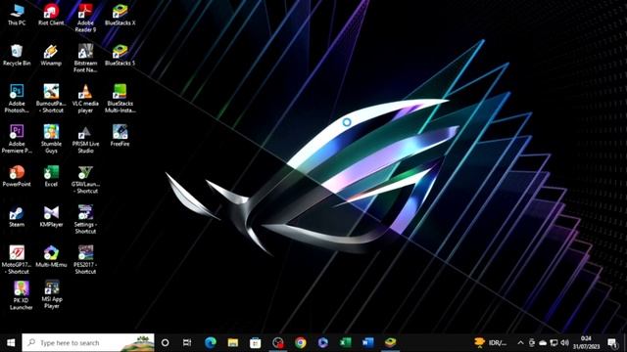Select the Winamp desktop shortcut

(51, 55)
